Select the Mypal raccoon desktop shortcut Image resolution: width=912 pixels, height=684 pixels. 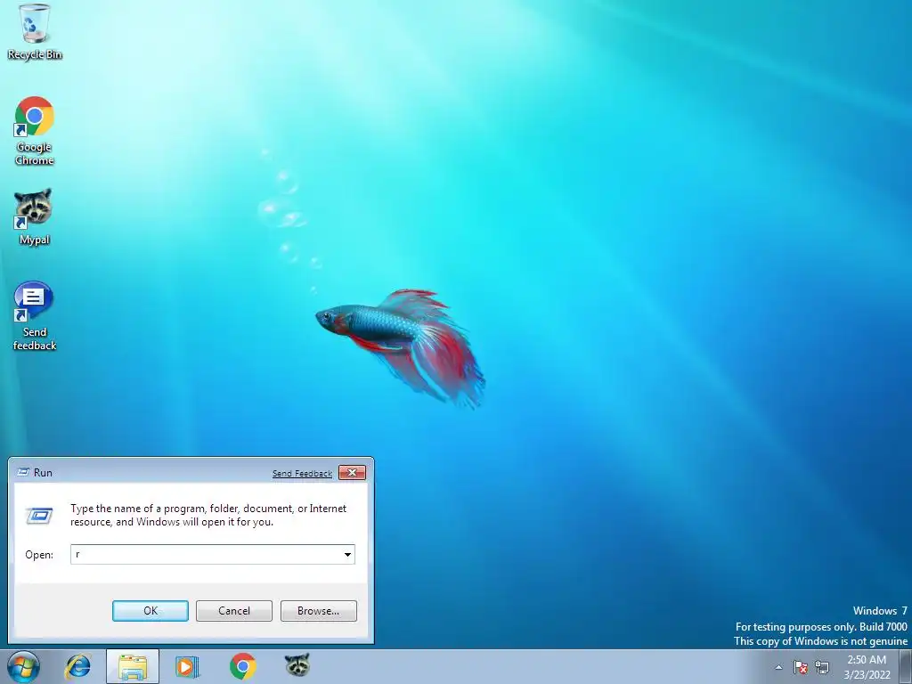[35, 216]
